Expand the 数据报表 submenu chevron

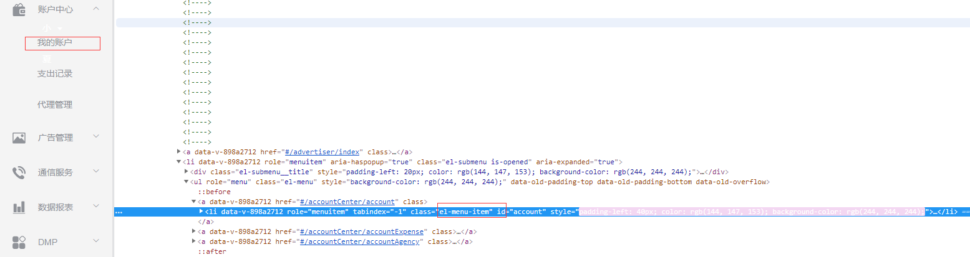point(96,205)
